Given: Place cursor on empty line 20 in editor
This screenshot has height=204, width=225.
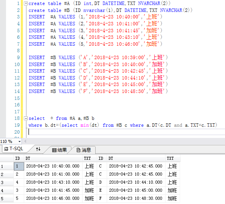Looking at the screenshot, I should (126, 132).
